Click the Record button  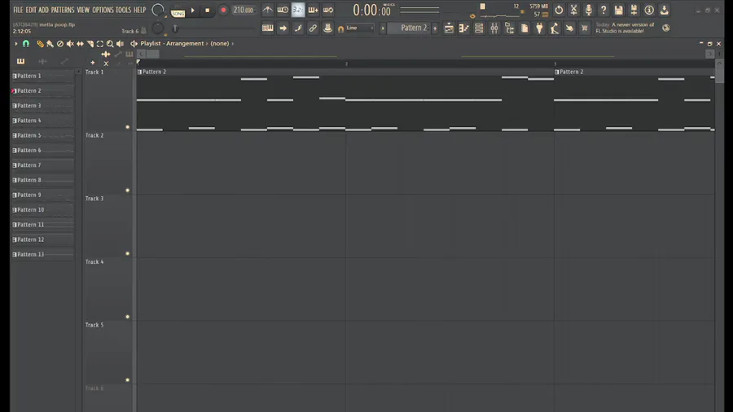[223, 10]
